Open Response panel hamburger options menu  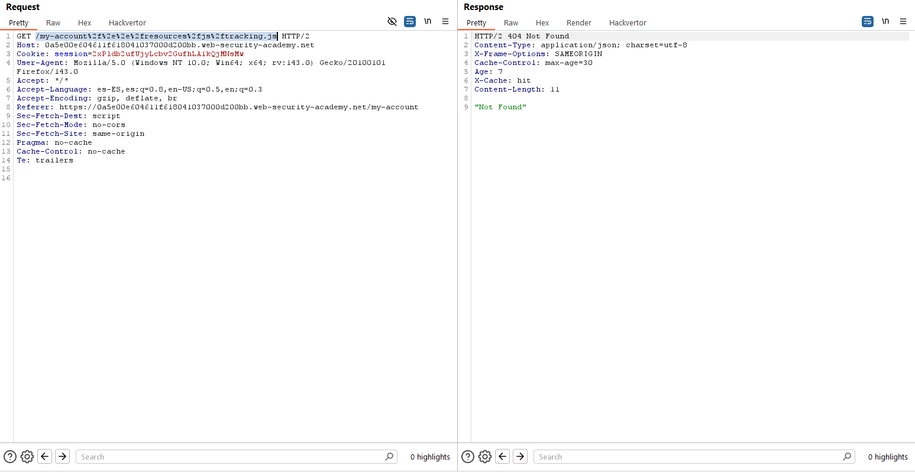tap(903, 22)
